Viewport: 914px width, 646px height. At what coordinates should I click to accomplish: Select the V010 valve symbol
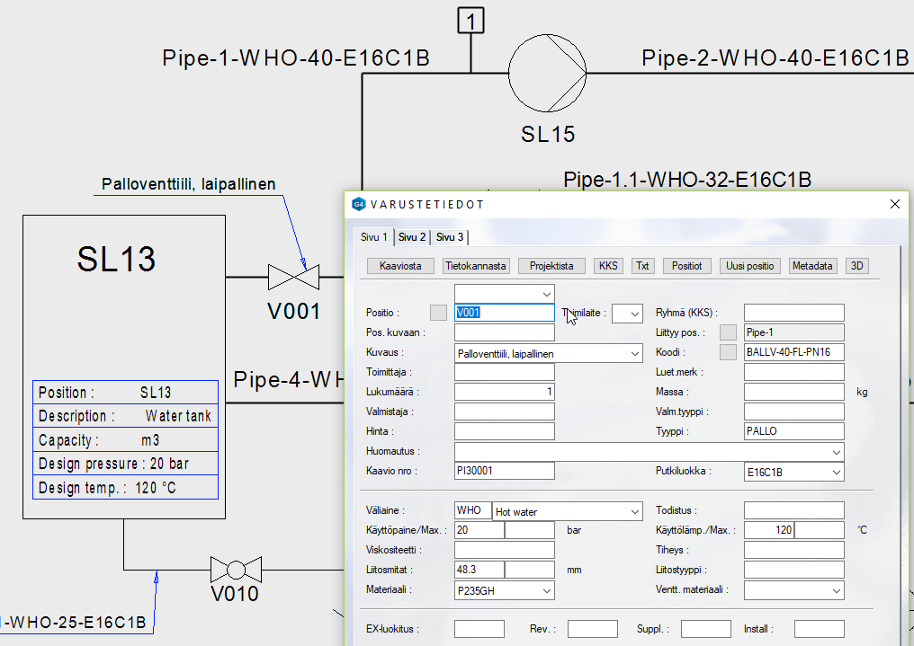[x=236, y=569]
